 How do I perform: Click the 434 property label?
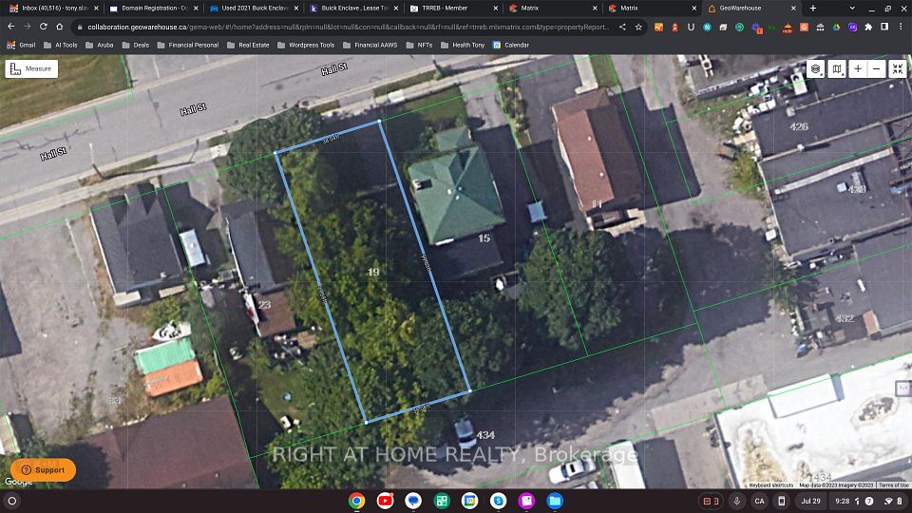click(x=485, y=434)
